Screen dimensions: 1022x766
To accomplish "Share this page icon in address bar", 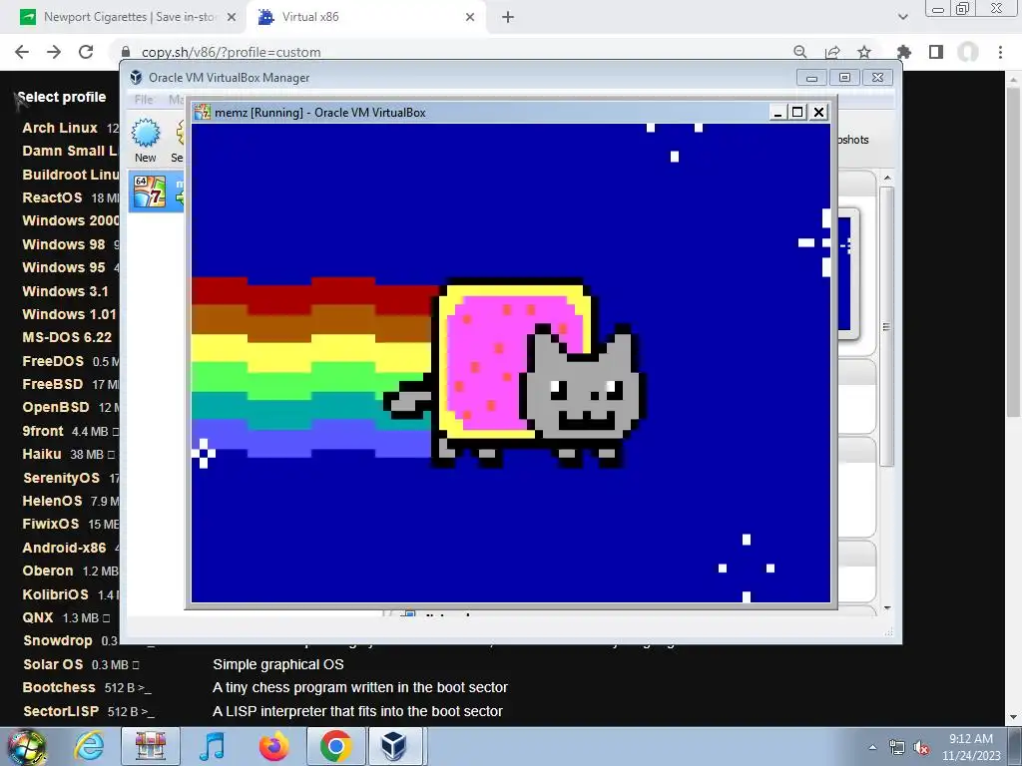I will (832, 52).
